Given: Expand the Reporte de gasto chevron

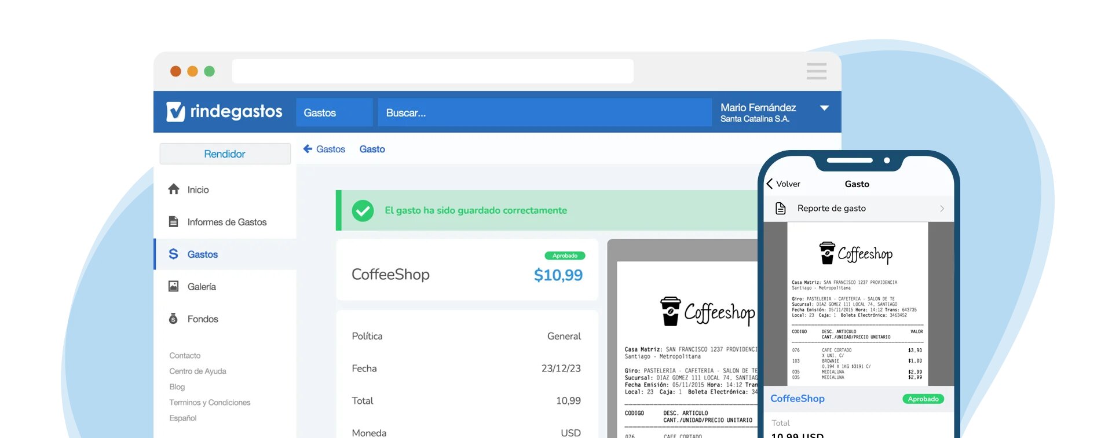Looking at the screenshot, I should 942,209.
